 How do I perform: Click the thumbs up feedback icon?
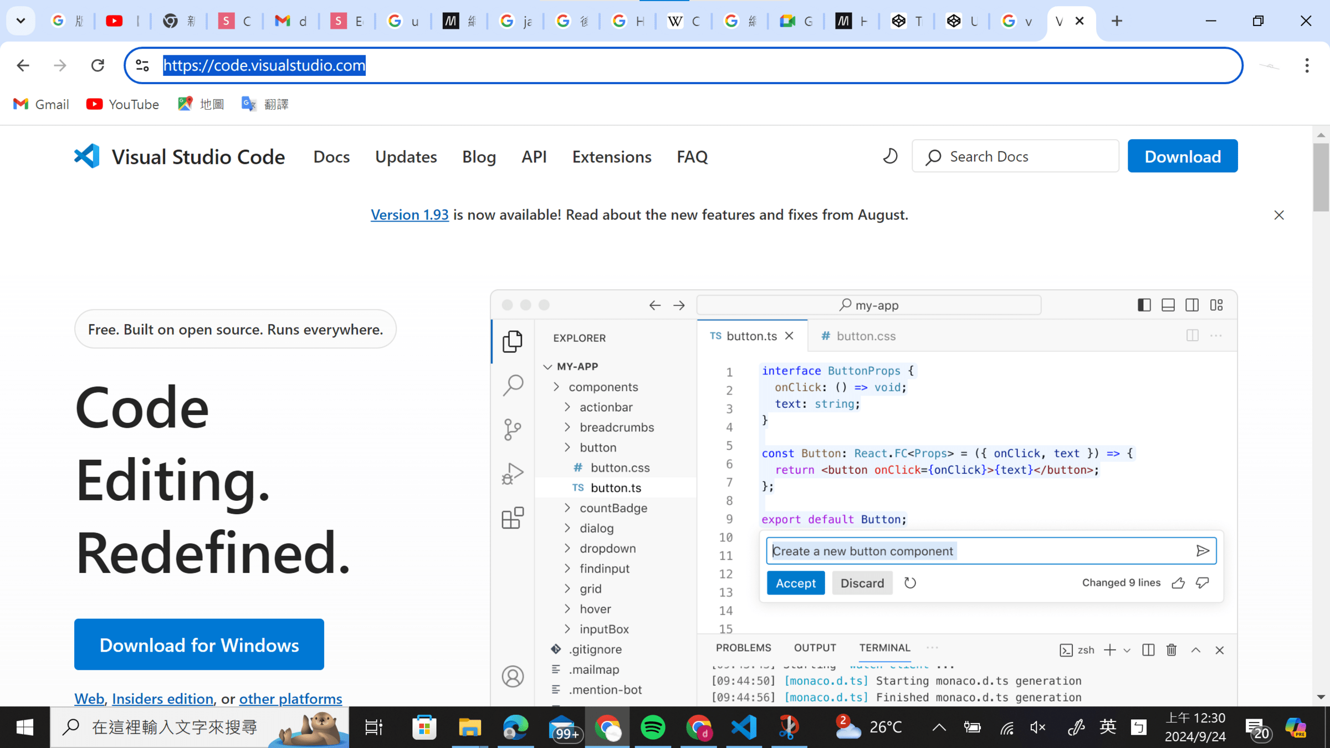tap(1178, 583)
